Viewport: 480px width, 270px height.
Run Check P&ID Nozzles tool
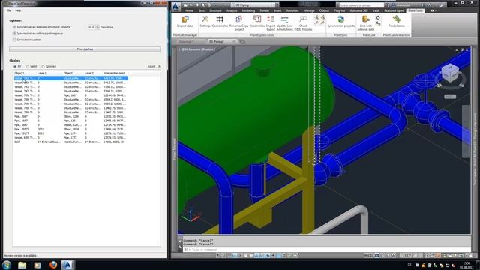coord(303,19)
